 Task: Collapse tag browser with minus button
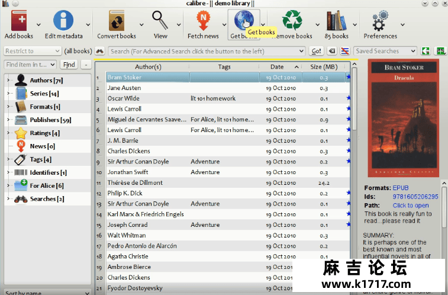tap(86, 65)
